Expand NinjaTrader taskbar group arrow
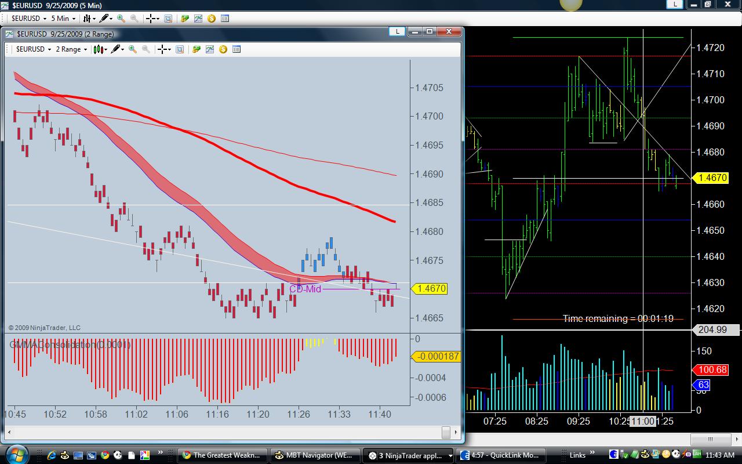Screen dimensions: 742x464 coord(450,455)
